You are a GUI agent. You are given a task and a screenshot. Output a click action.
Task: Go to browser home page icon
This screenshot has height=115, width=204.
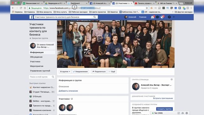[x=25, y=8]
